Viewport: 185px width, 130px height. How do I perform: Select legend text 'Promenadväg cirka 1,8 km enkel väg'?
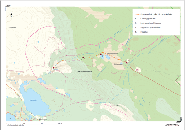click(156, 14)
